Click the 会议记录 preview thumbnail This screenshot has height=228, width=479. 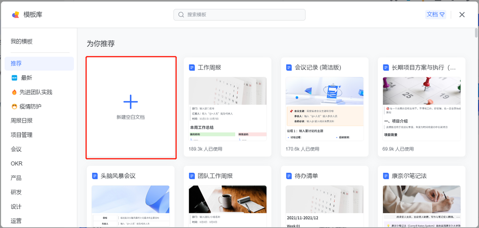click(325, 109)
